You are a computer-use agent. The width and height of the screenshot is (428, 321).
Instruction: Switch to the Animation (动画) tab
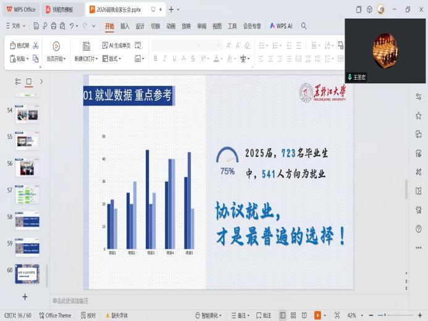[x=171, y=26]
